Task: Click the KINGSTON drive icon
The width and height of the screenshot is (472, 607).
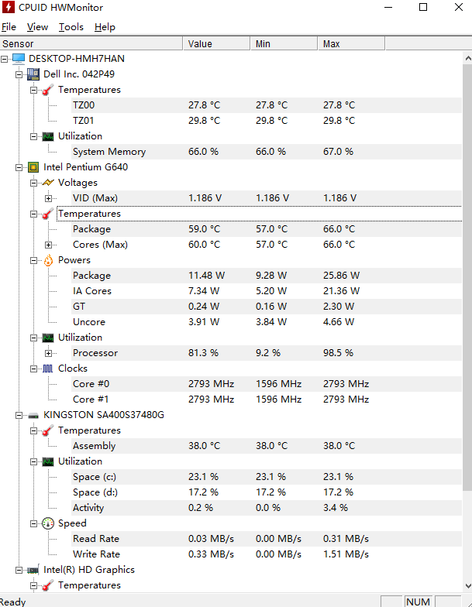Action: click(33, 415)
